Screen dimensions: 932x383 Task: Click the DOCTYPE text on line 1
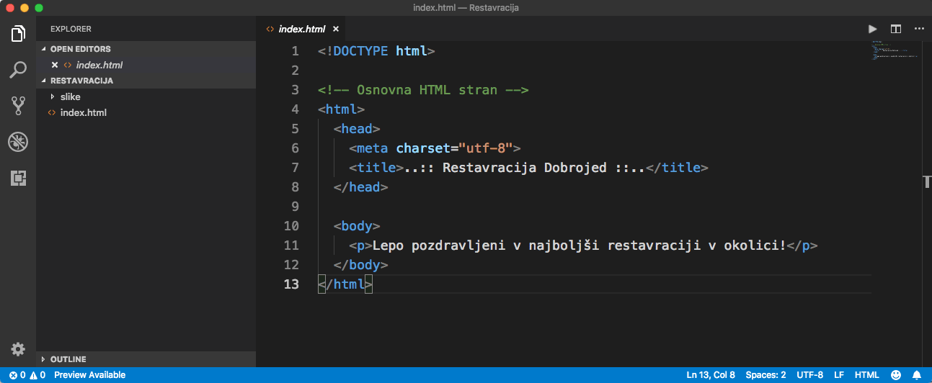pyautogui.click(x=360, y=51)
